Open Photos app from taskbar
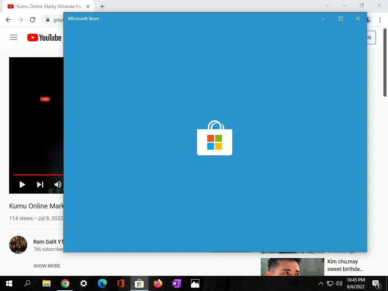 click(195, 283)
